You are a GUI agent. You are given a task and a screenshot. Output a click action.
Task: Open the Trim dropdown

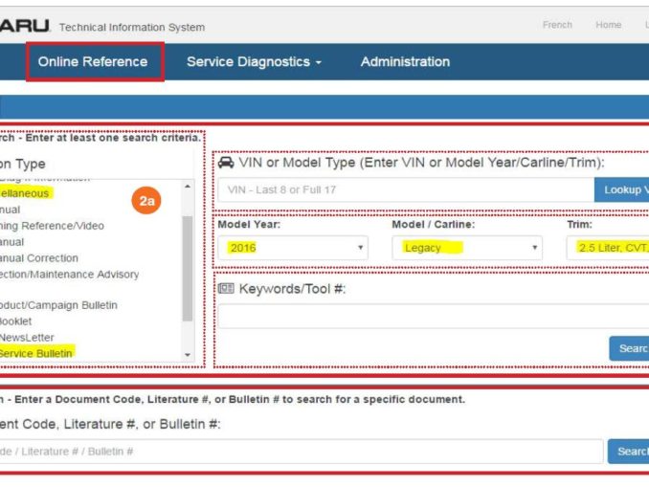(611, 248)
